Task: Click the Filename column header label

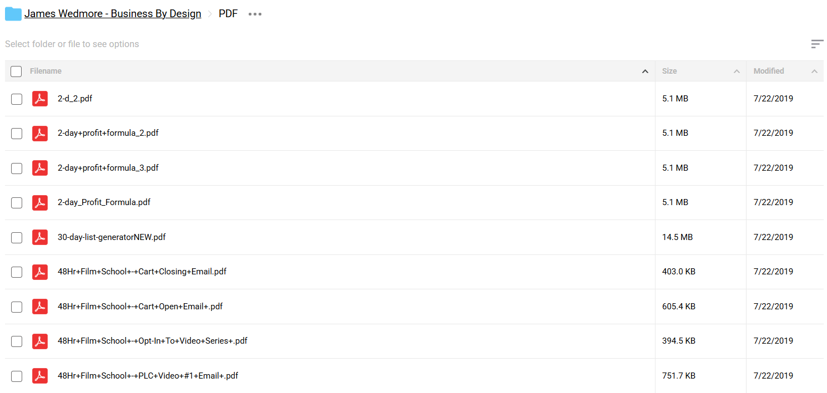Action: (46, 71)
